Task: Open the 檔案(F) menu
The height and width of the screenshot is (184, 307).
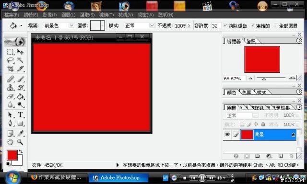Action: tap(12, 15)
